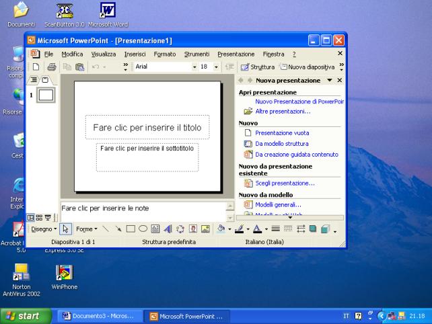The width and height of the screenshot is (432, 324).
Task: Click Nuova diapositiva button
Action: click(308, 67)
